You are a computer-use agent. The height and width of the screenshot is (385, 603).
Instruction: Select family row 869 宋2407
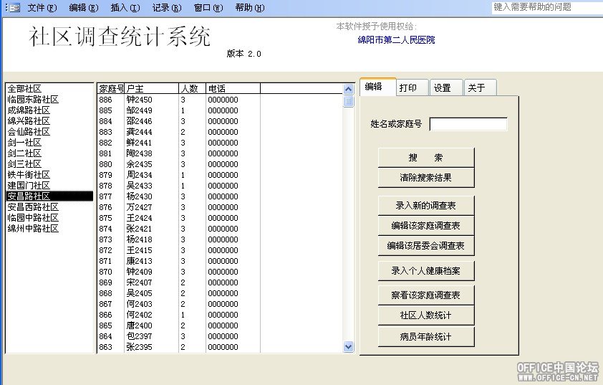[220, 282]
